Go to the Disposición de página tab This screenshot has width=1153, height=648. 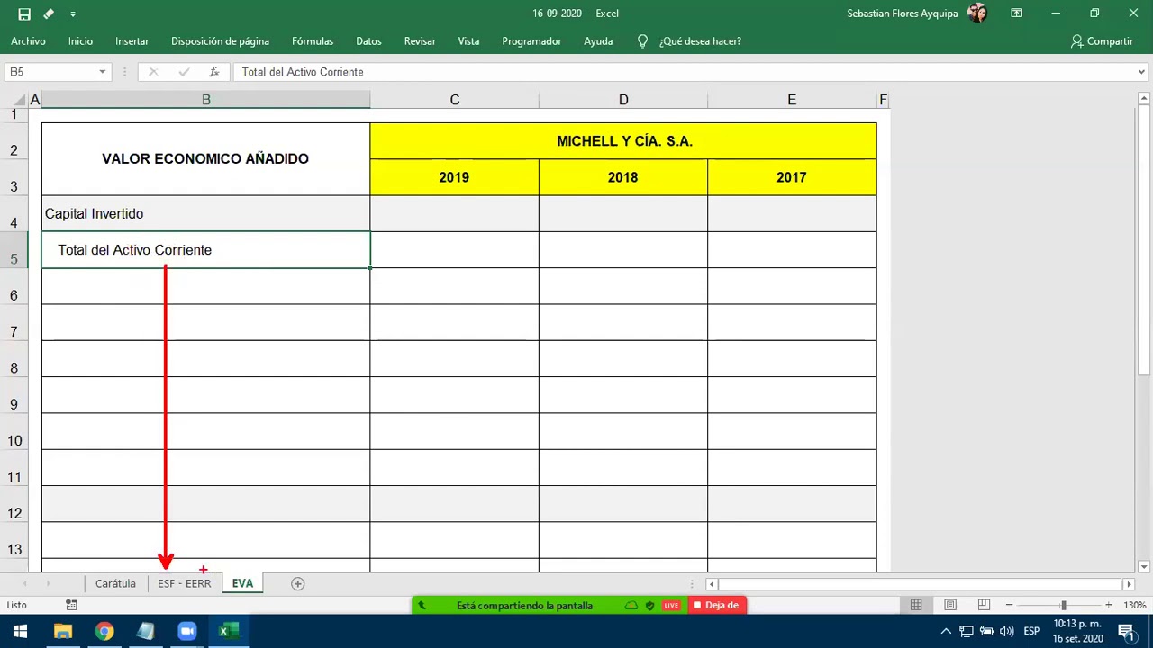[x=220, y=41]
